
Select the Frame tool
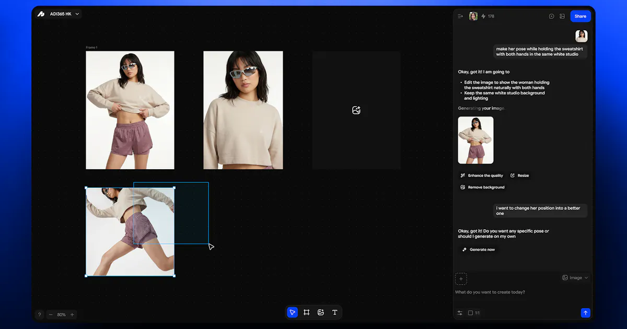click(307, 312)
